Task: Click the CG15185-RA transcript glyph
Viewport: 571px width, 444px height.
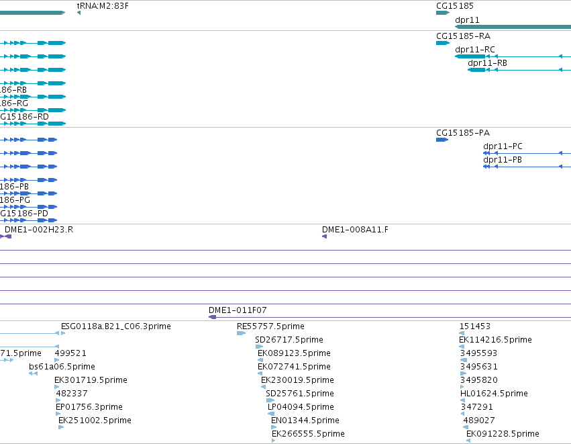Action: tap(443, 43)
